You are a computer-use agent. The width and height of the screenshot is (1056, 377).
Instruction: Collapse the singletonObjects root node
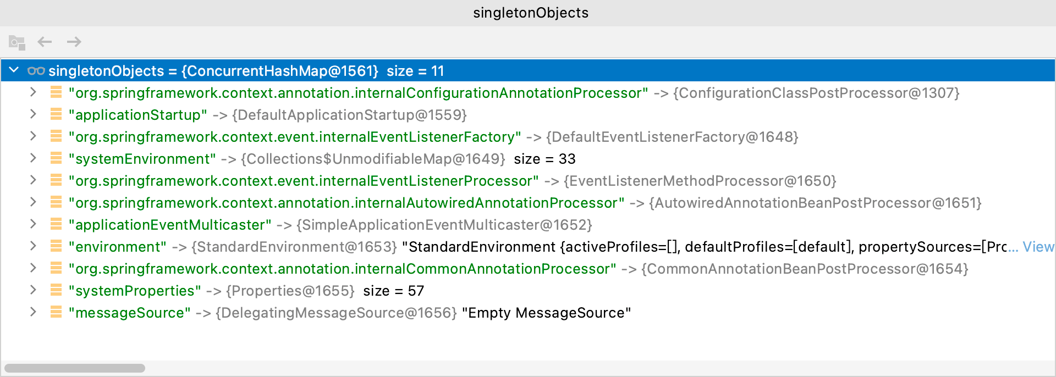[x=14, y=70]
